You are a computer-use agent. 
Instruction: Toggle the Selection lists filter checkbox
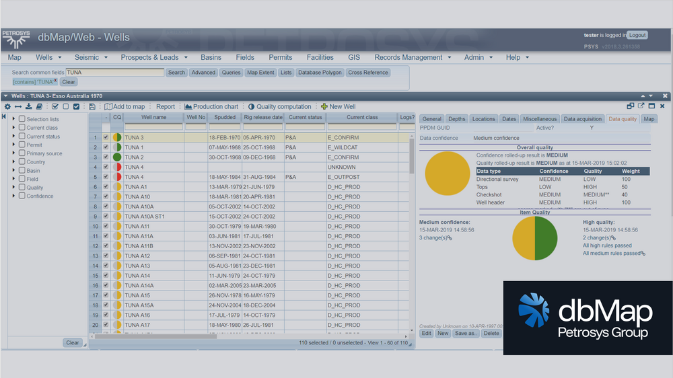click(x=22, y=119)
